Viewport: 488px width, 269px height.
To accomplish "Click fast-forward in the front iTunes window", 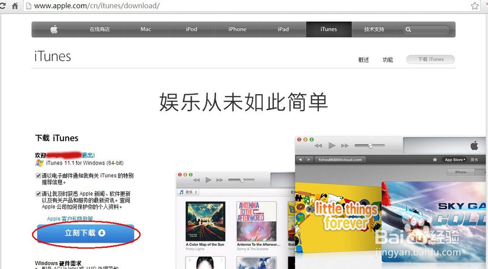I will 345,145.
